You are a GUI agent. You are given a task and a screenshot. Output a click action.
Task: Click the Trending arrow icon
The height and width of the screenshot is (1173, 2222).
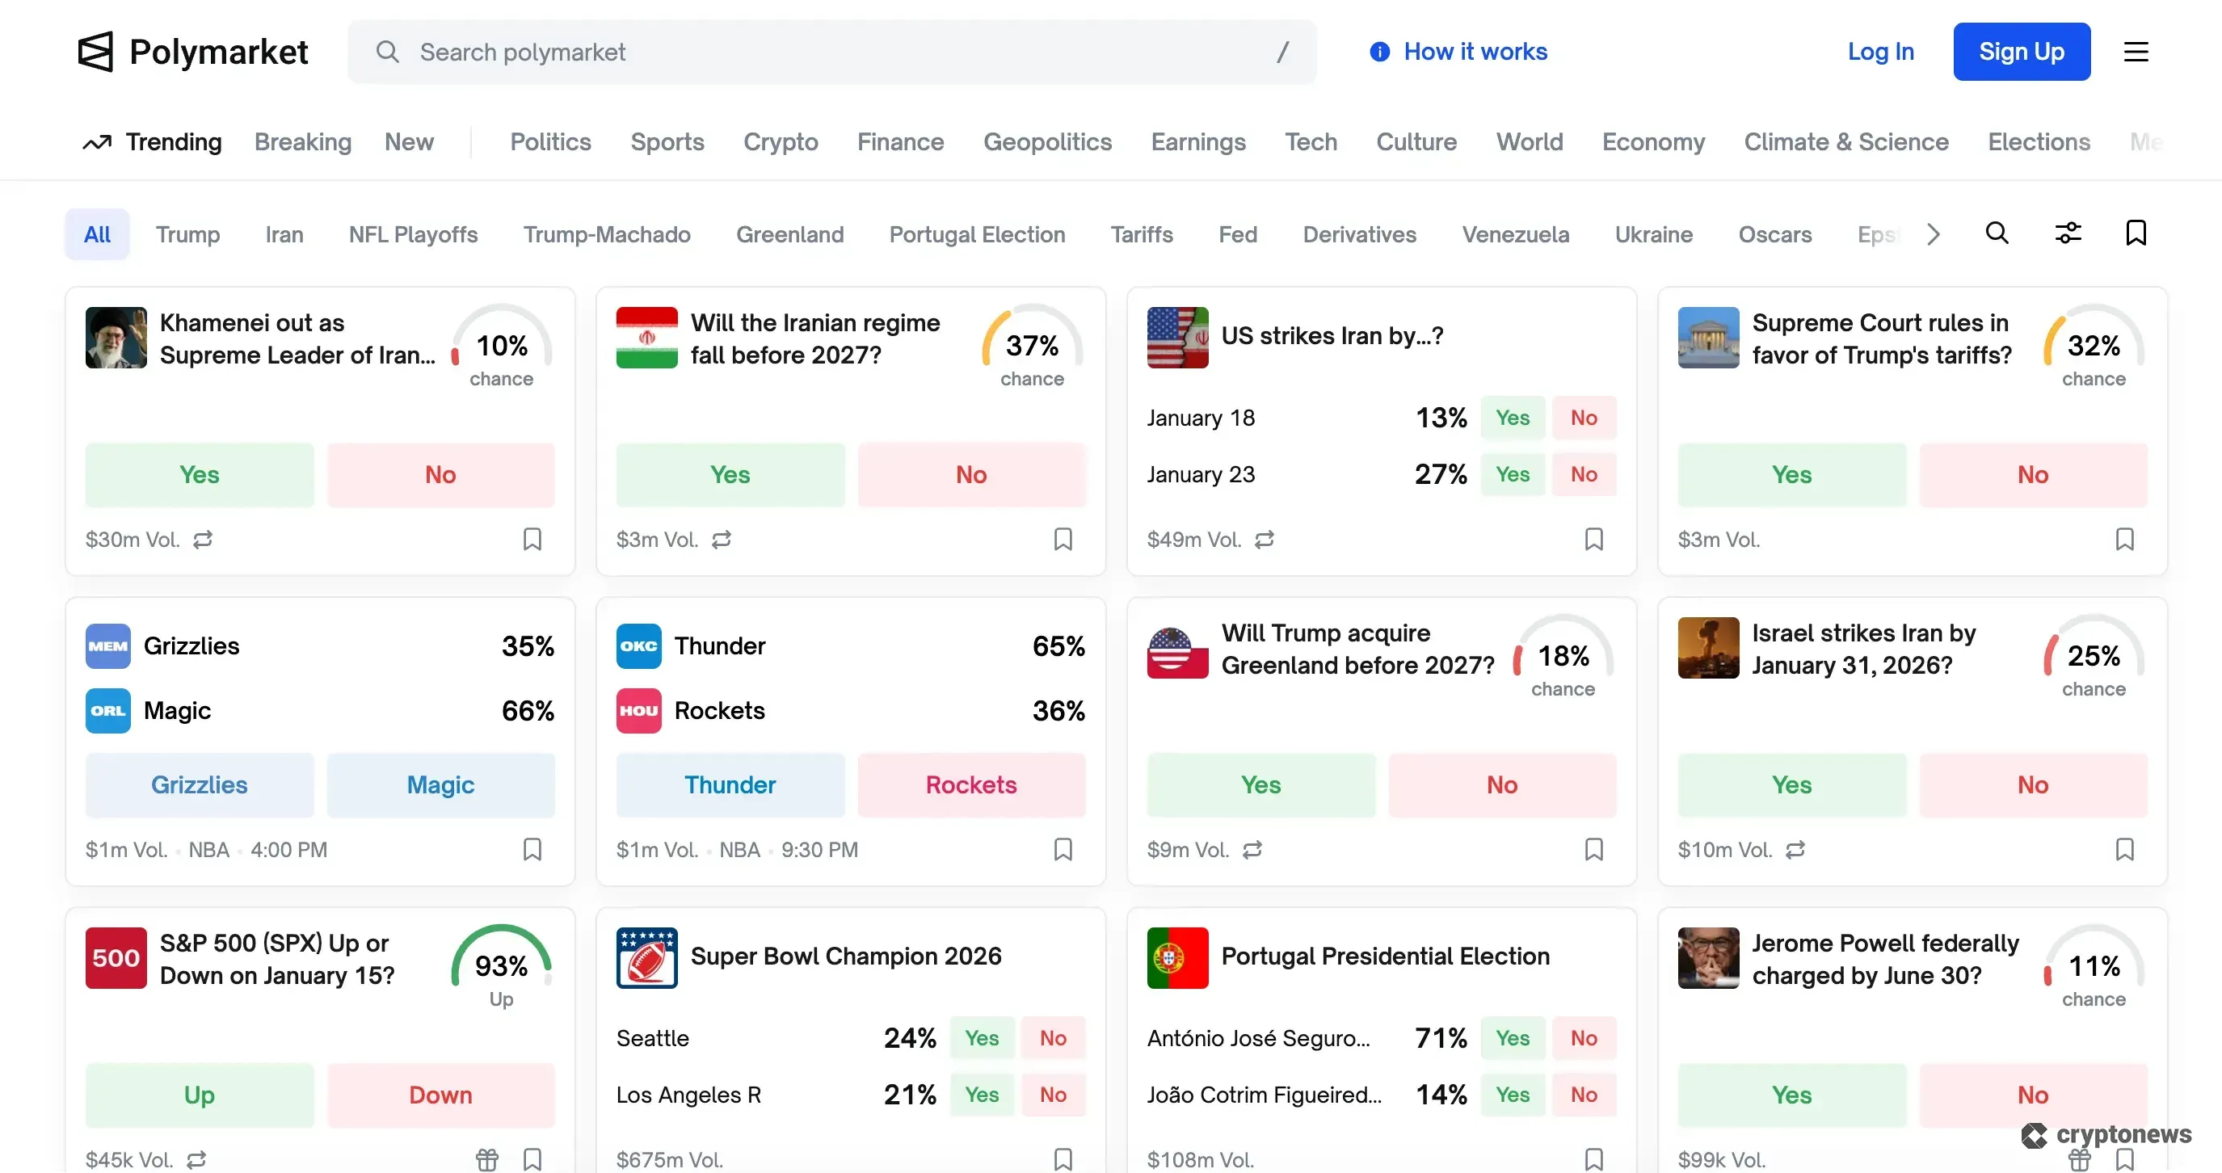pos(97,142)
